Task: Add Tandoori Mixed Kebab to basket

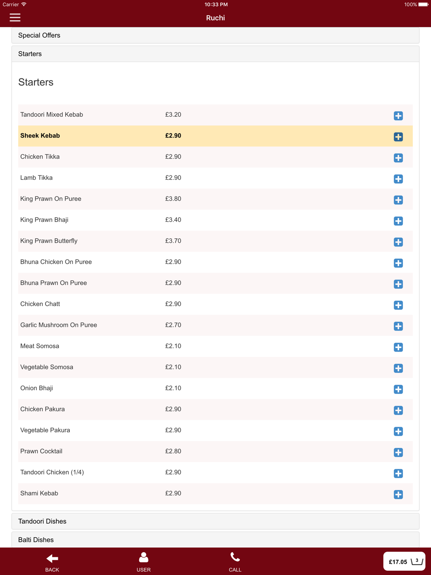Action: pyautogui.click(x=398, y=116)
